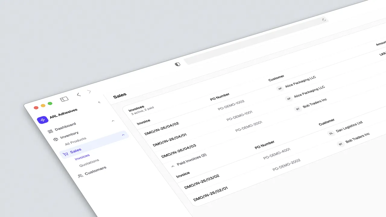Viewport: 386px width, 217px height.
Task: Open invoice DMO/IN-26/04/03
Action: (179, 151)
